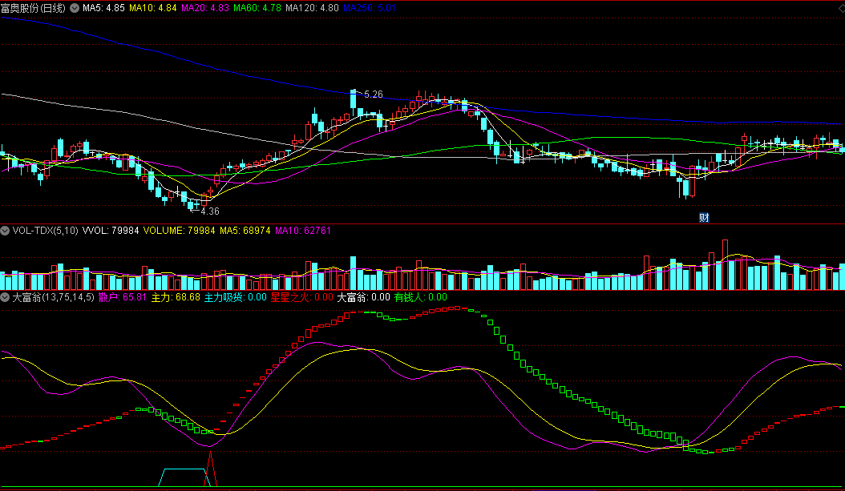Click the VOLUME: 79984 value
The width and height of the screenshot is (845, 491).
180,231
